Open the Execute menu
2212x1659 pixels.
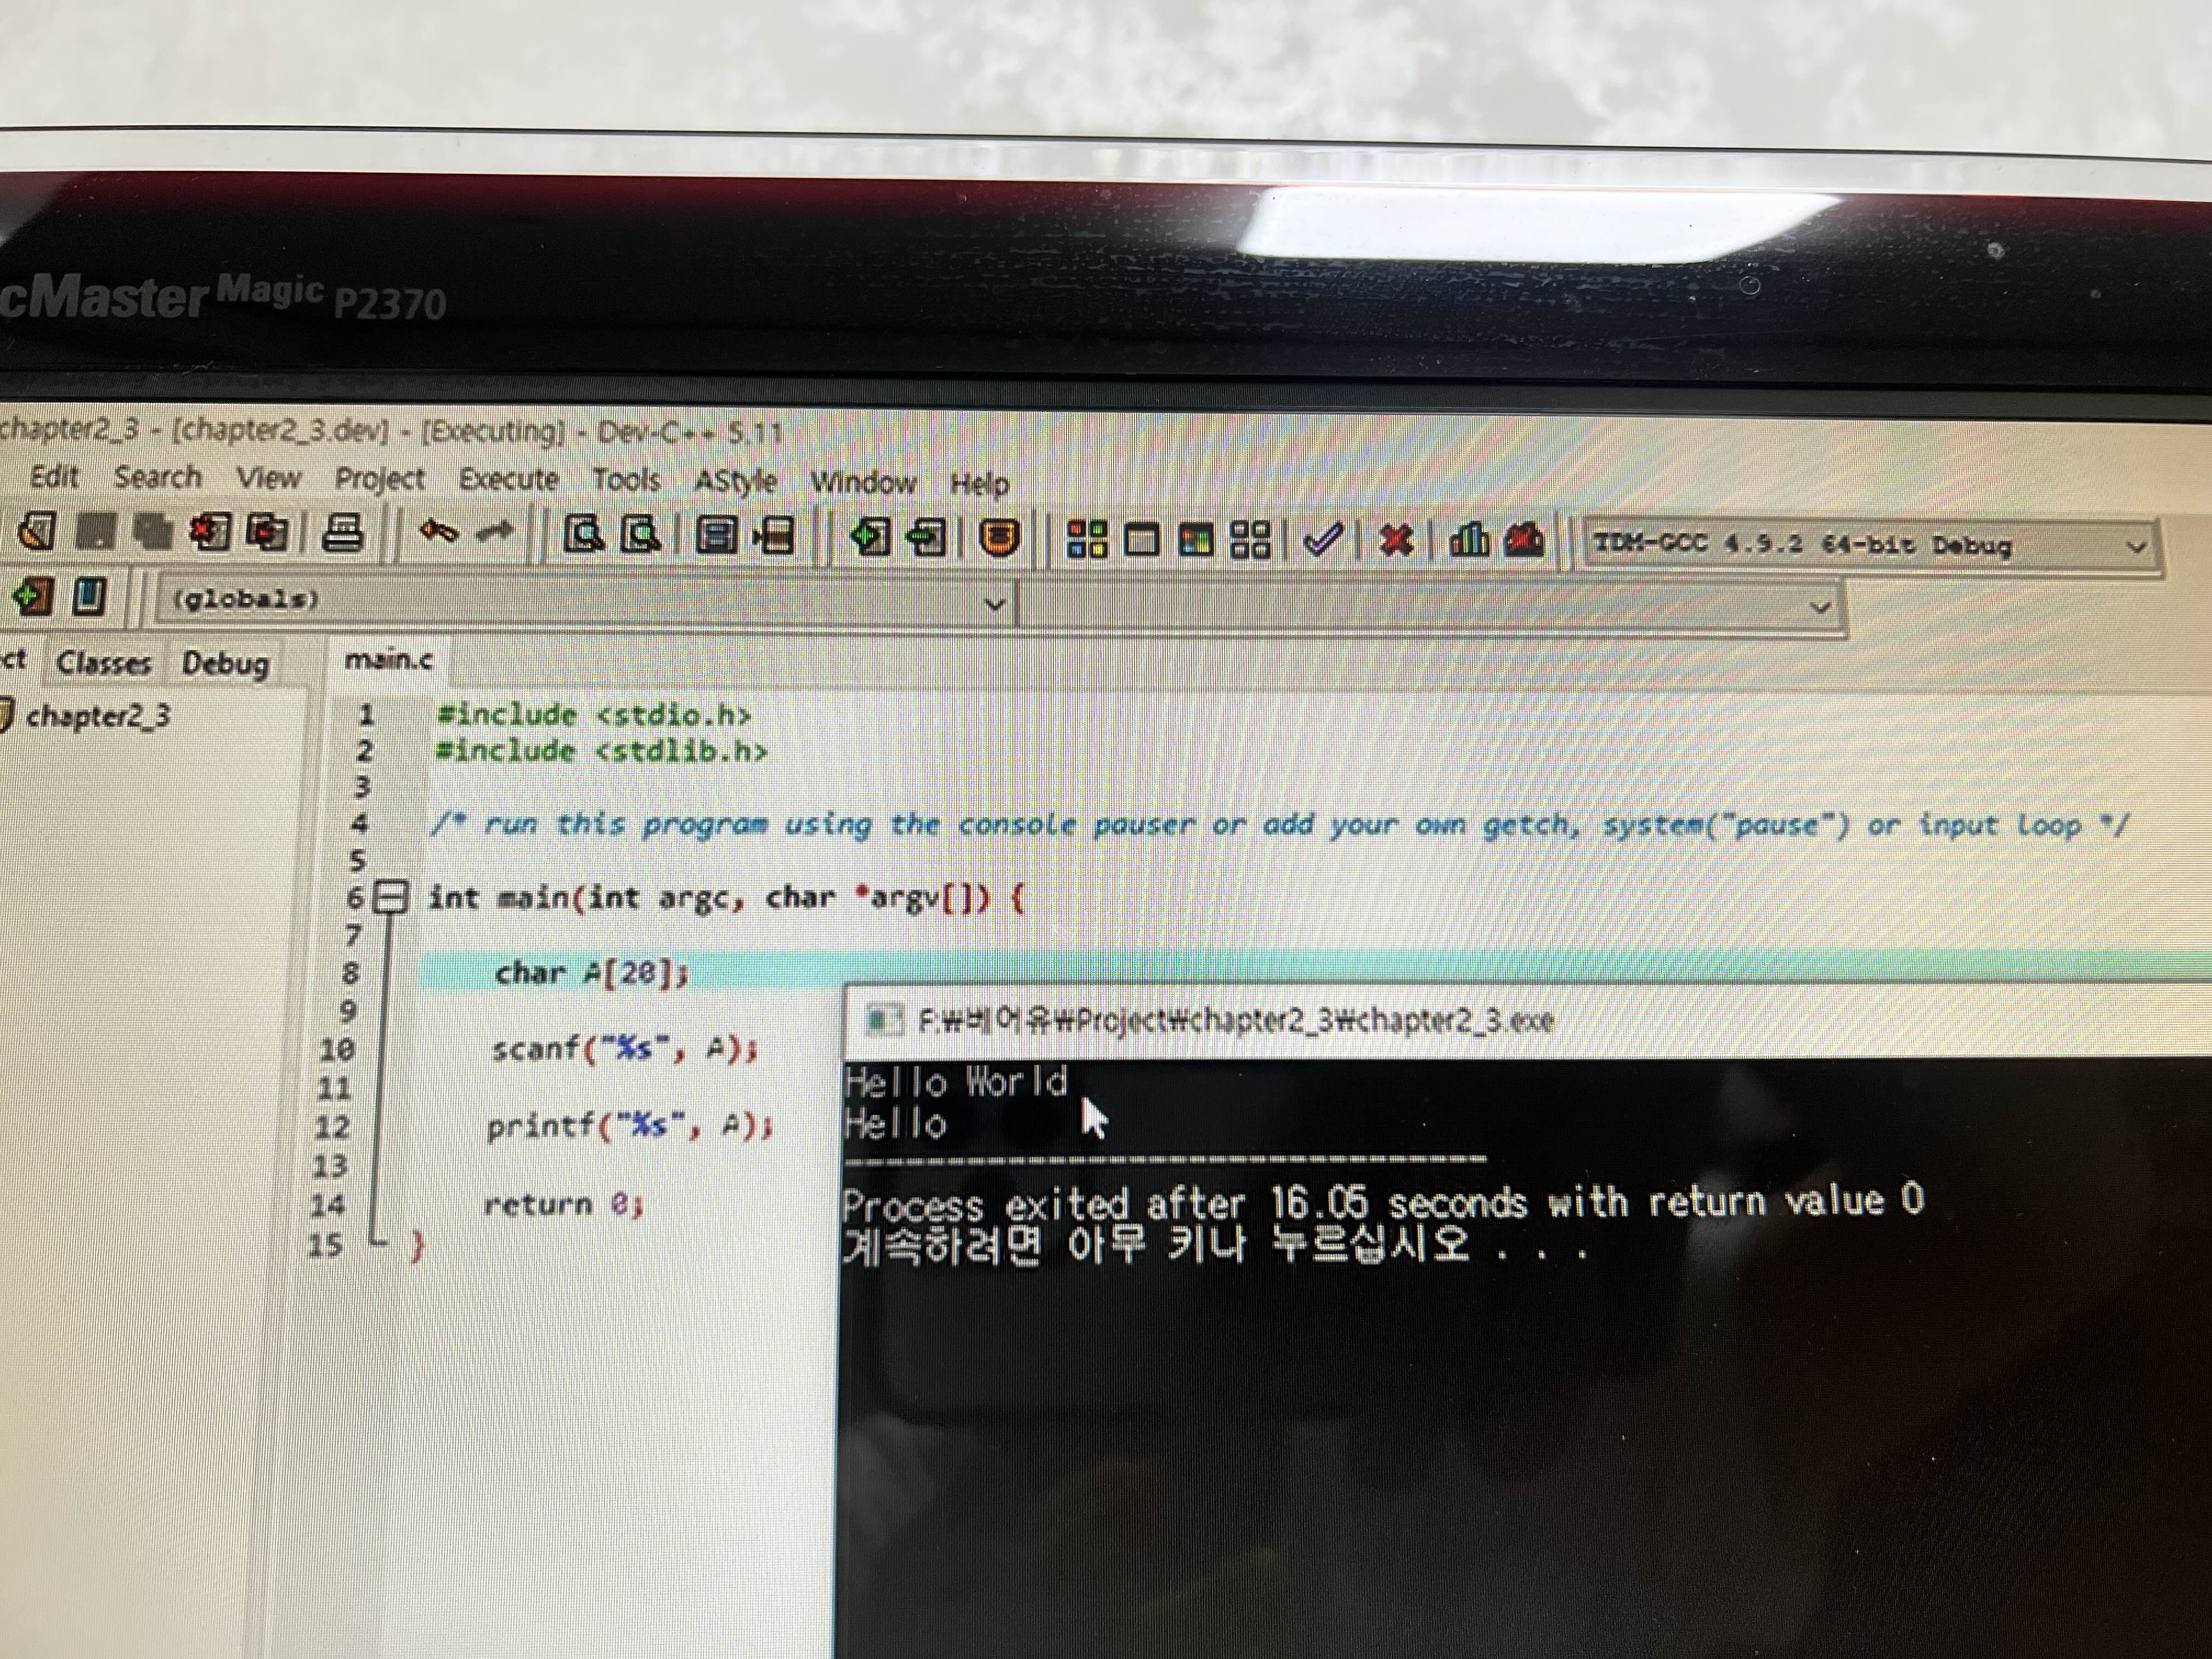508,480
